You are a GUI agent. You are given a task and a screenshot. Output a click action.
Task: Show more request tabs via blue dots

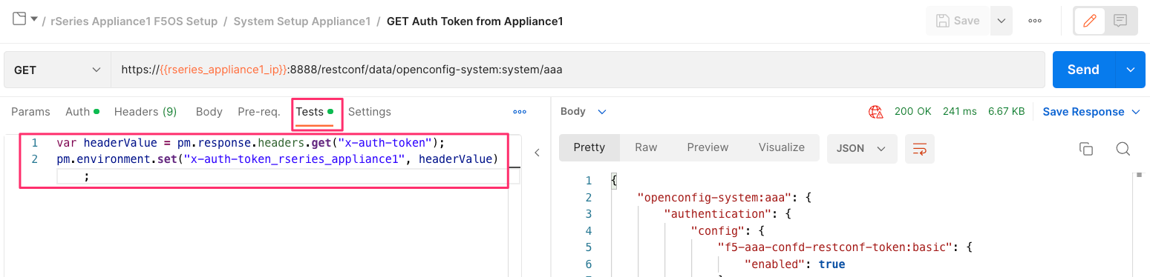pyautogui.click(x=520, y=112)
